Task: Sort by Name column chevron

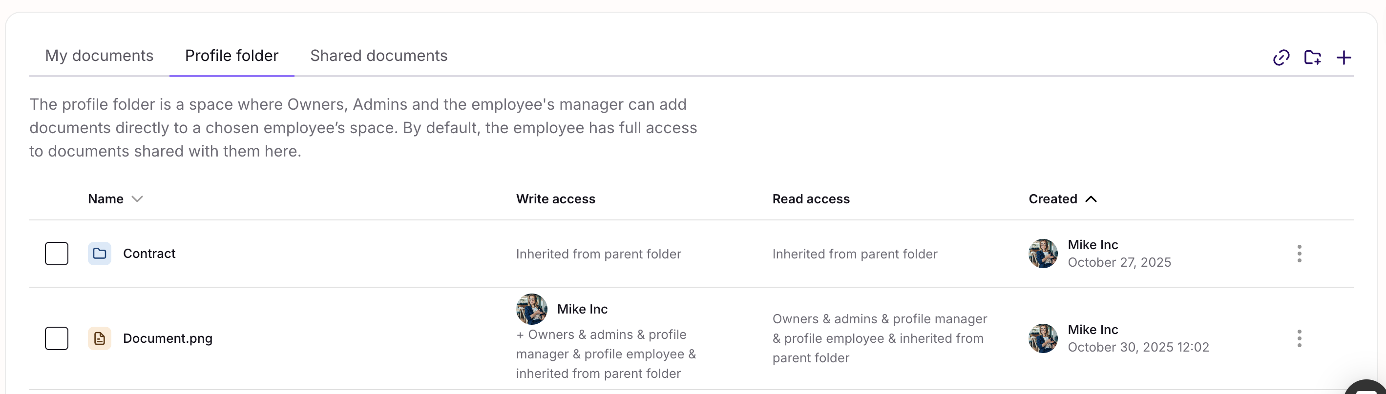Action: [x=137, y=199]
